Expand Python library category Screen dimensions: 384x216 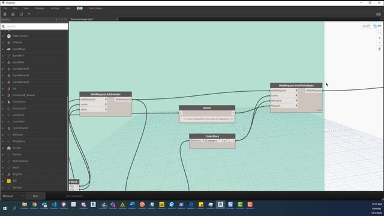[x=2, y=155]
